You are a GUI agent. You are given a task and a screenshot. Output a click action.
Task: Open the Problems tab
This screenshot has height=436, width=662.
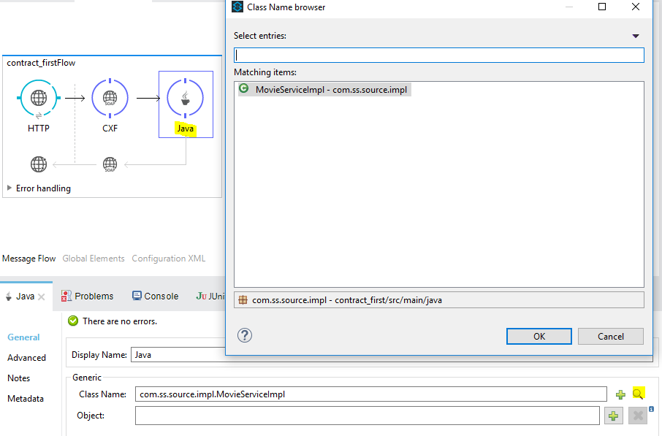(88, 296)
